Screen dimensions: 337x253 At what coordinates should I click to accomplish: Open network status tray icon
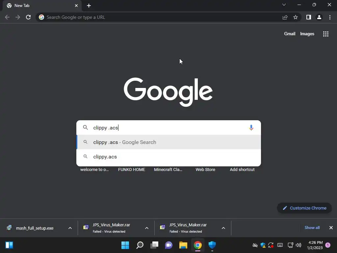290,245
